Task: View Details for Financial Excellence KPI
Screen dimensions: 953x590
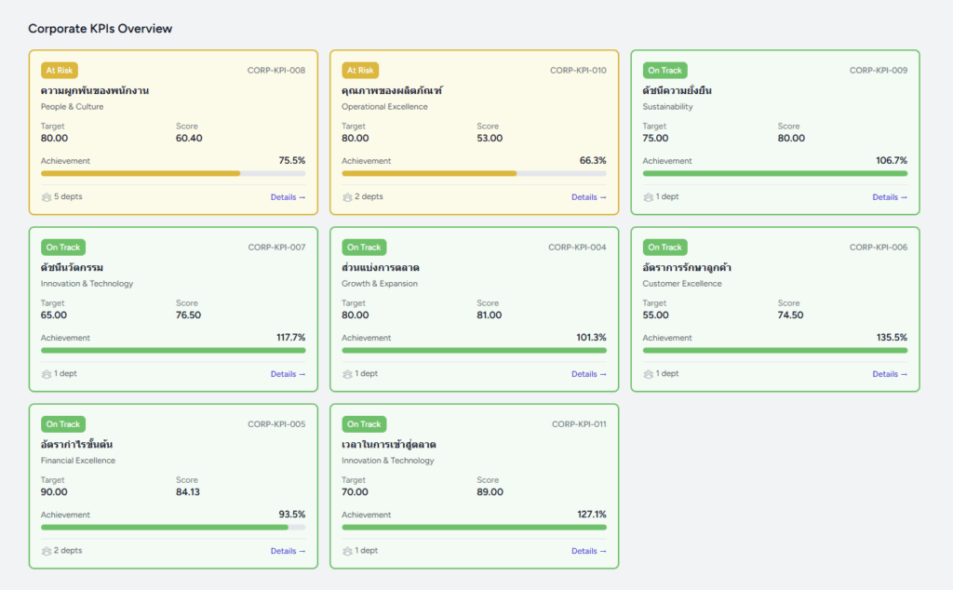Action: 288,551
